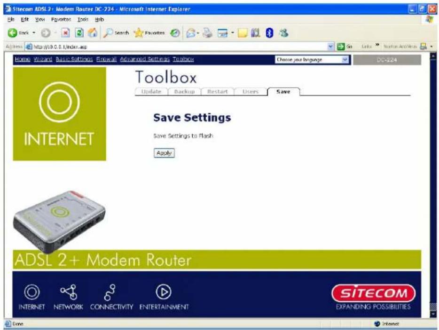Follow the Wizard navigation link
The height and width of the screenshot is (330, 439).
coord(43,59)
